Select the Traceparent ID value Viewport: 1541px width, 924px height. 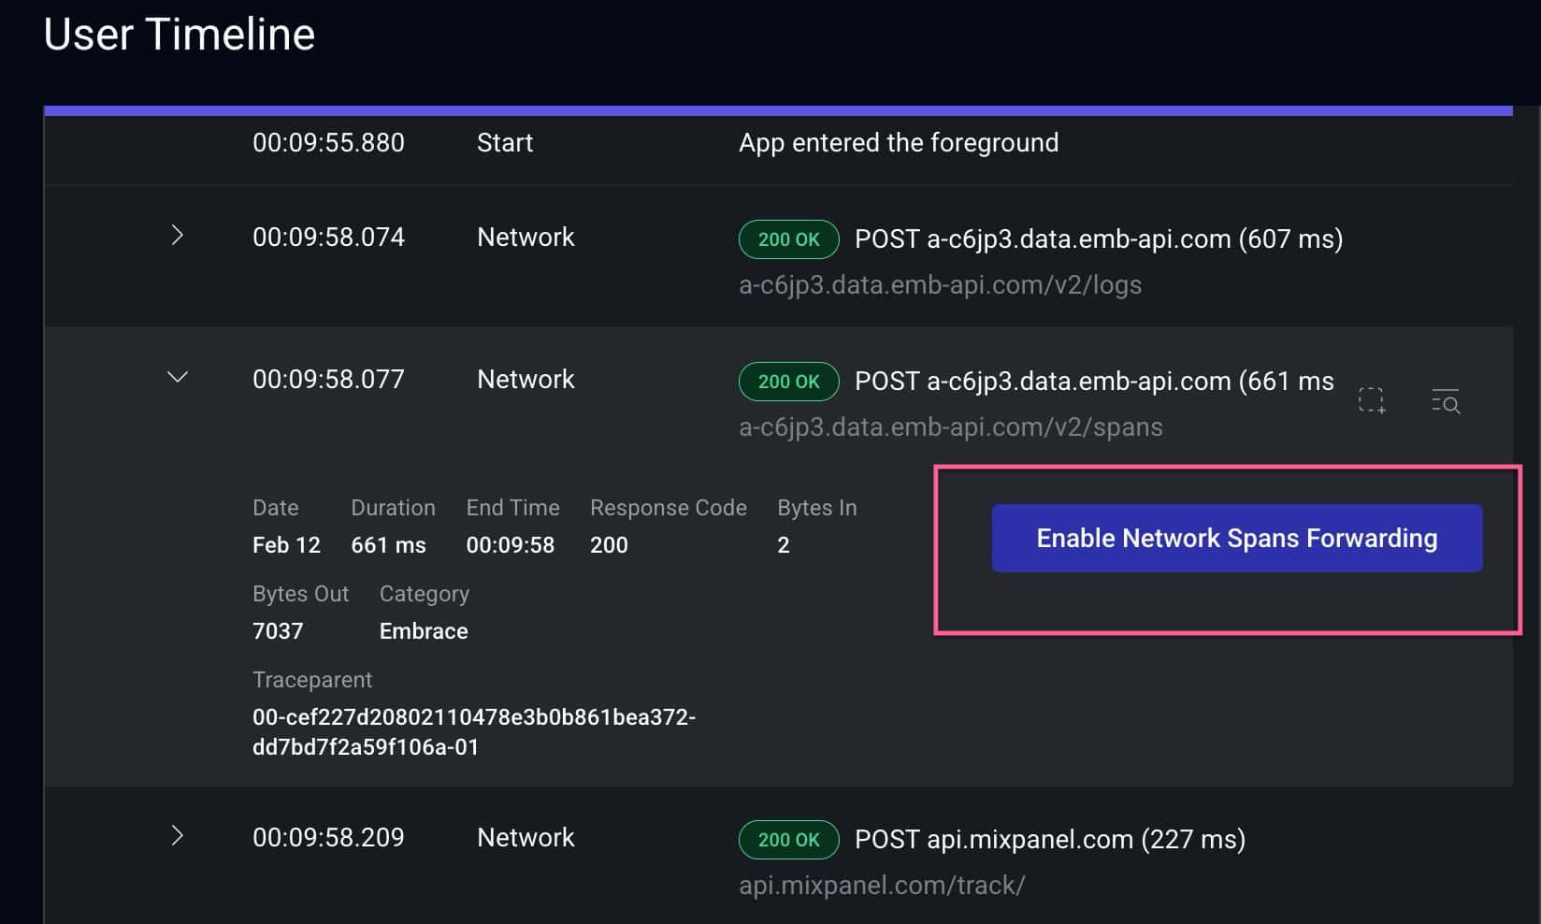[473, 731]
